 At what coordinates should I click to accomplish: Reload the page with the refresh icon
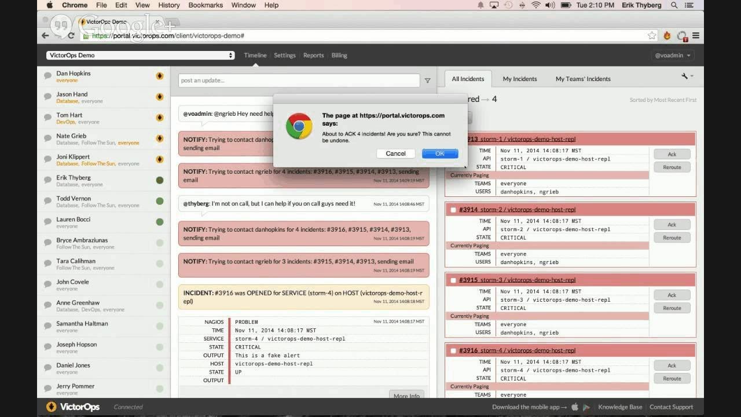click(x=71, y=35)
